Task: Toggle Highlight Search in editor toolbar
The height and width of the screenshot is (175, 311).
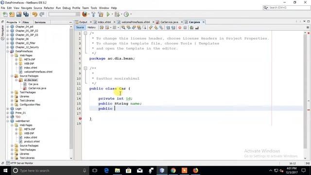Action: pos(139,28)
